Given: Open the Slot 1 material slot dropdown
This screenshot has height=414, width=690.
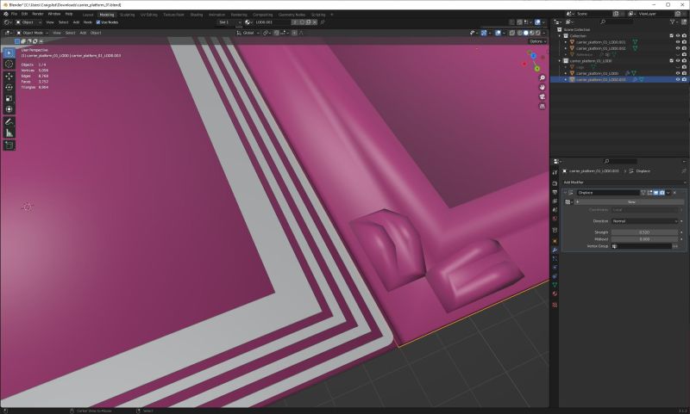Looking at the screenshot, I should pos(229,22).
